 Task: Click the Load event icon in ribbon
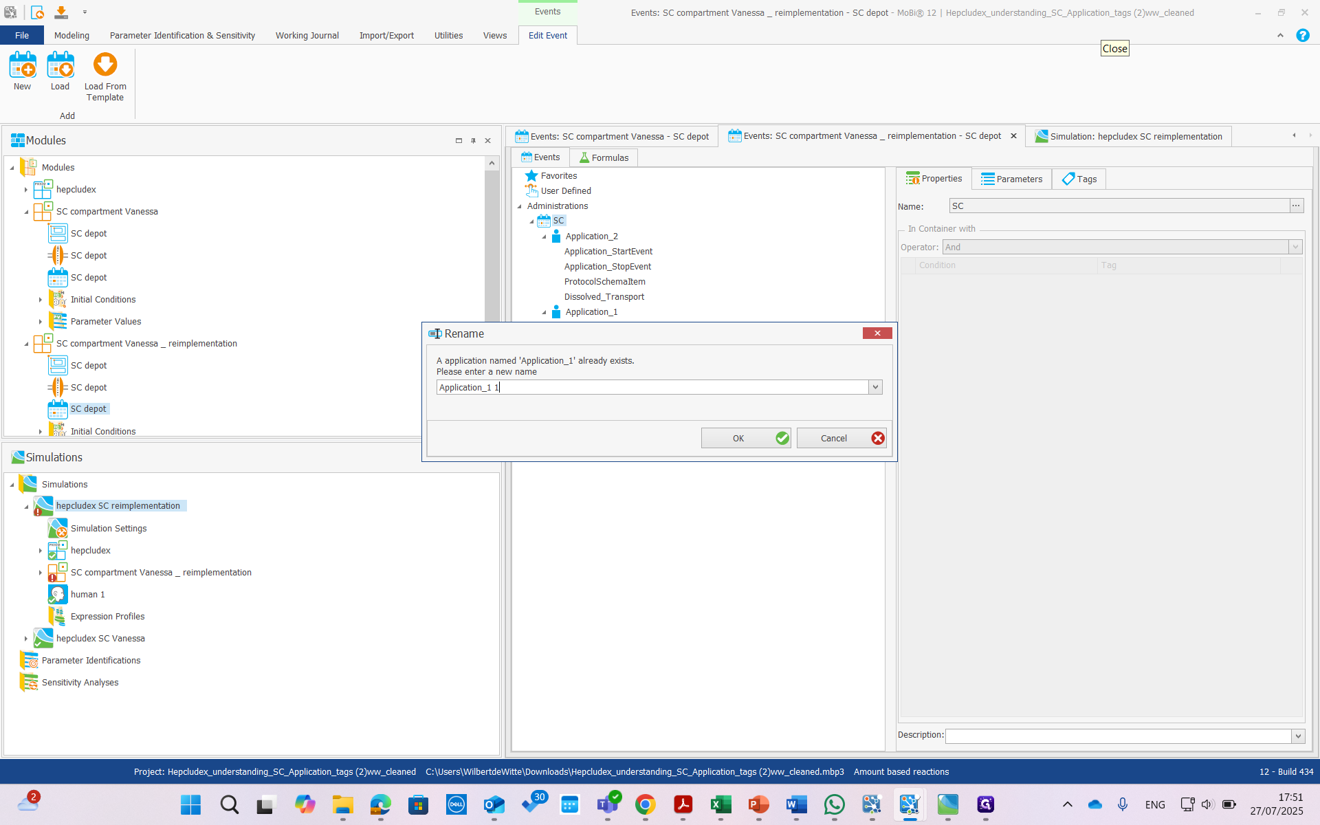(x=60, y=66)
